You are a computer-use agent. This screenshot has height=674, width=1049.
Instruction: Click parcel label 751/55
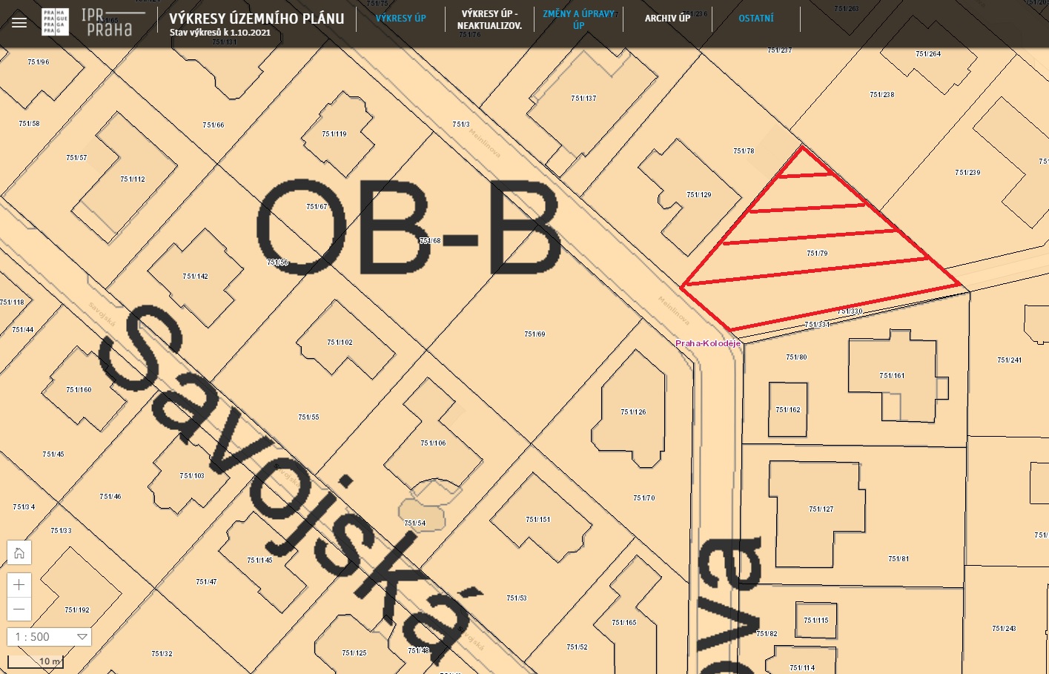coord(308,417)
